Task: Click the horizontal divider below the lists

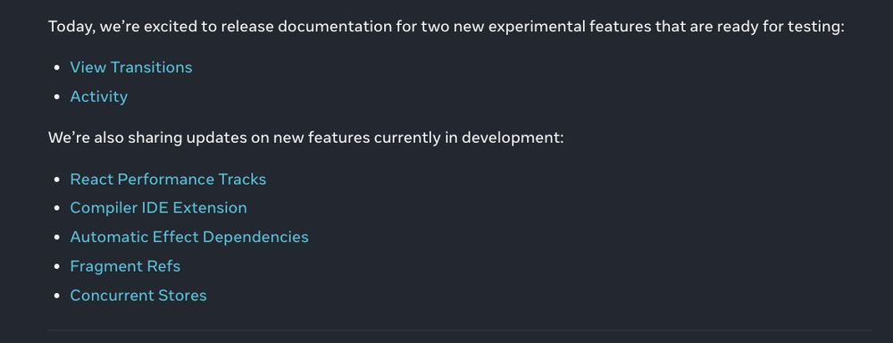Action: [459, 330]
